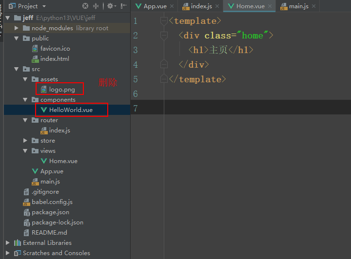The image size is (351, 259).
Task: Click the "home" class value in code
Action: click(x=253, y=36)
